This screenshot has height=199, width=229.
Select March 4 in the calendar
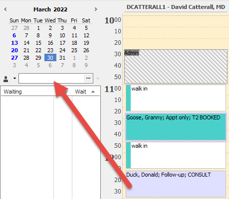(74, 28)
